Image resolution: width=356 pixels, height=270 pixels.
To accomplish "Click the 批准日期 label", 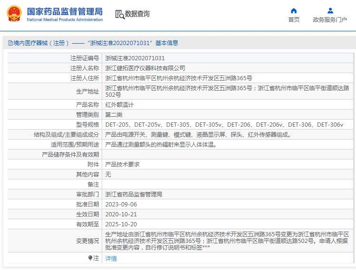I will pos(87,204).
